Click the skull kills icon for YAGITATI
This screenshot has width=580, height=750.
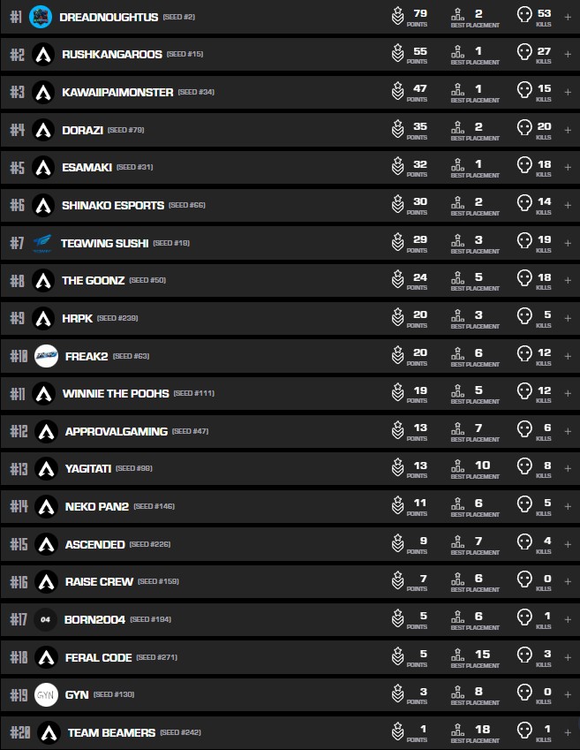[524, 468]
